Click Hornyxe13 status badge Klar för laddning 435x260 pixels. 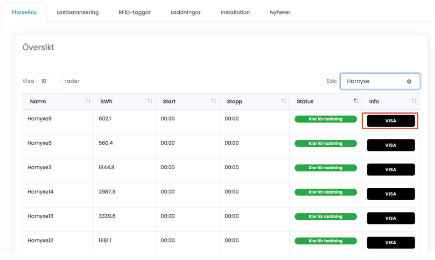[x=326, y=217]
